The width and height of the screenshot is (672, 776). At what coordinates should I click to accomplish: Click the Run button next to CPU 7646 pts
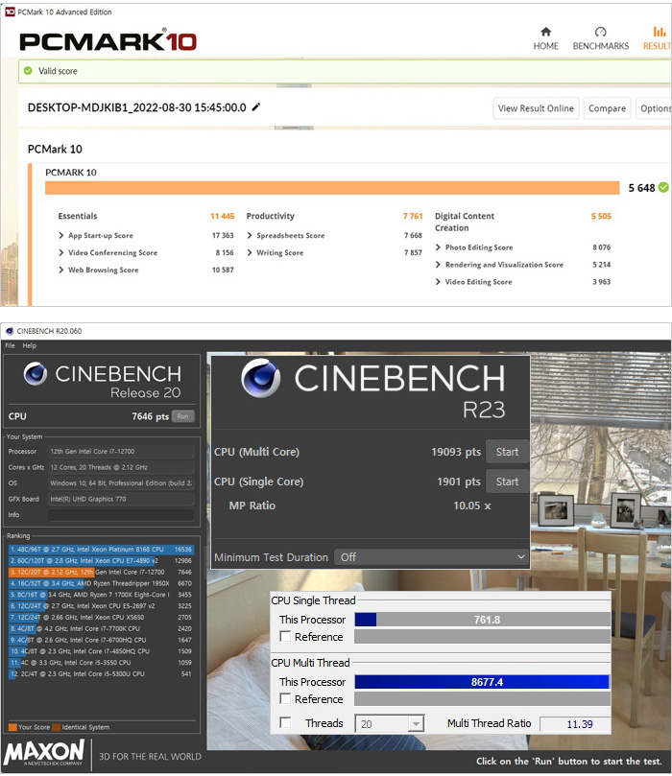tap(182, 416)
